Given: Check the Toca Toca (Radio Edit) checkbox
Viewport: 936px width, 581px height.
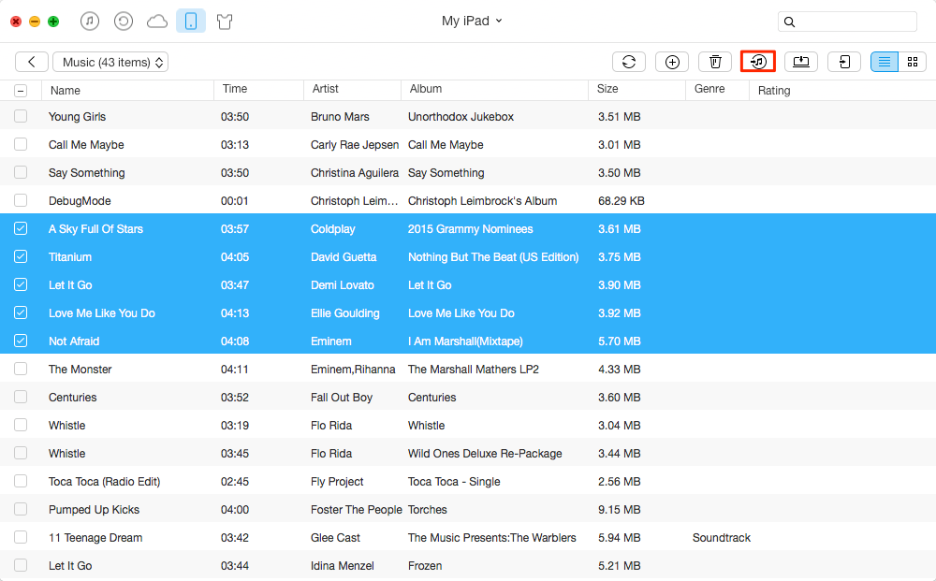Looking at the screenshot, I should click(21, 481).
